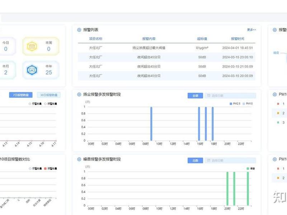Click blue PM2.5 bar at 18时
287x215 pixels.
point(212,124)
